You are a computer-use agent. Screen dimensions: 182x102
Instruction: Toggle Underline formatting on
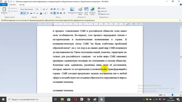28,13
